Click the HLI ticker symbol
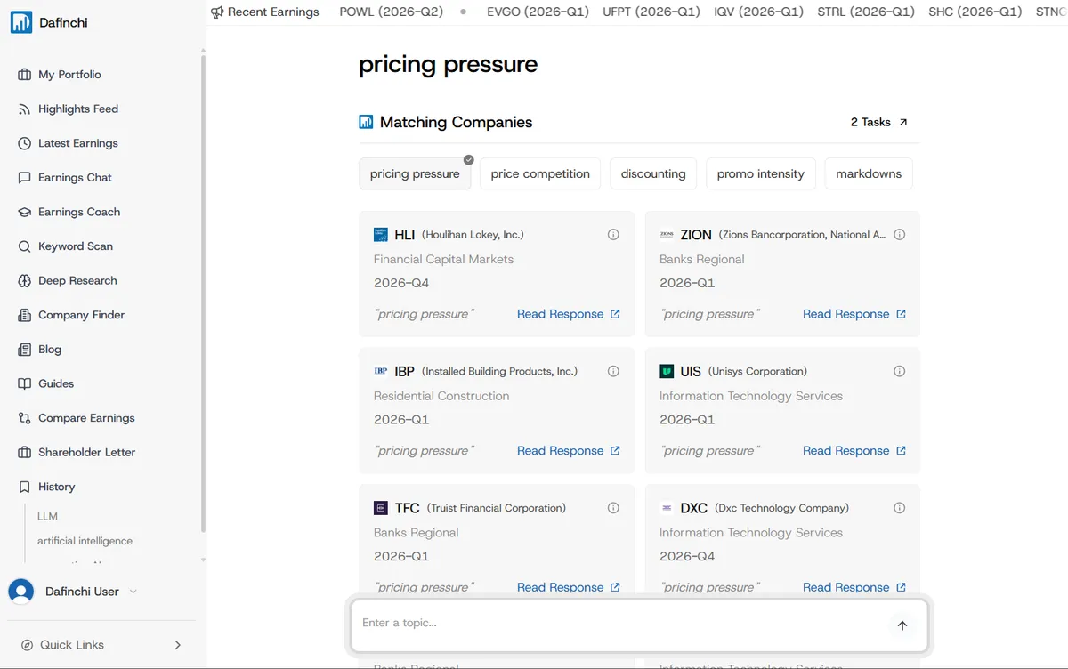This screenshot has width=1068, height=669. point(405,235)
